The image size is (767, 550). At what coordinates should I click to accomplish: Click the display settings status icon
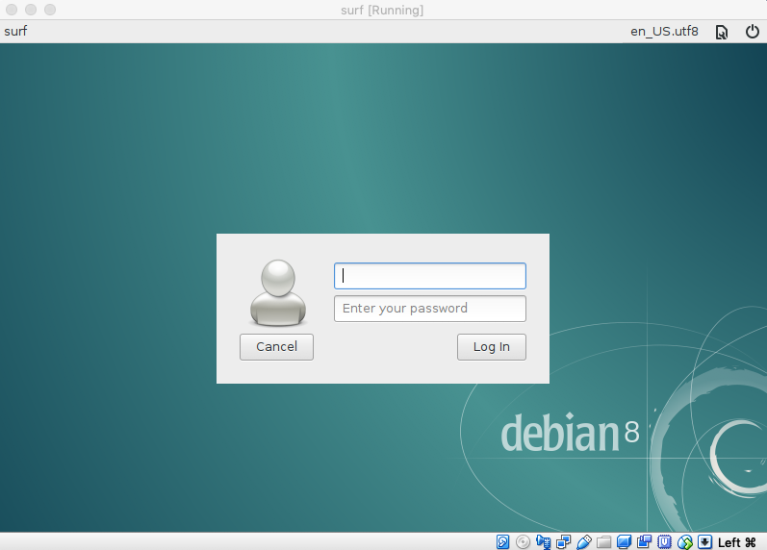point(624,541)
